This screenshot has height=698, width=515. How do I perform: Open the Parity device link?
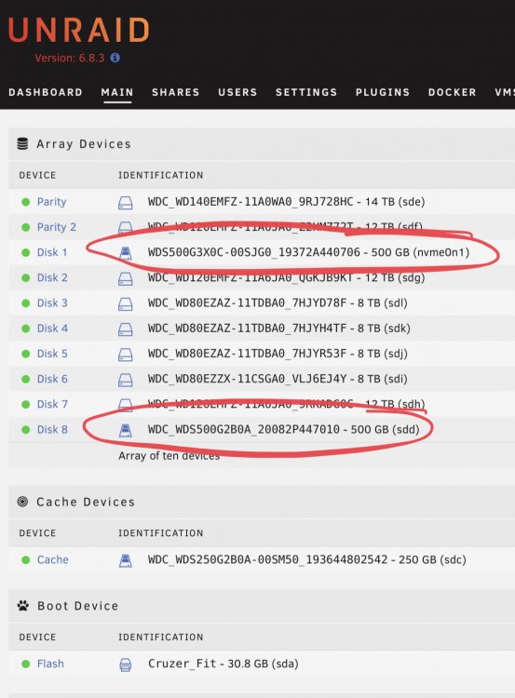51,202
